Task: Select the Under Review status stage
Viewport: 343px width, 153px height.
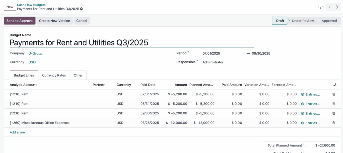Action: (x=302, y=21)
